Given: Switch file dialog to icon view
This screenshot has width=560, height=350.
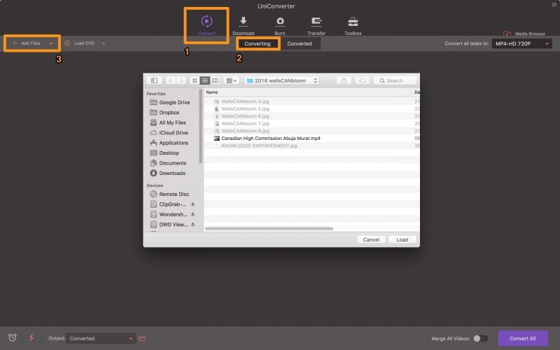Looking at the screenshot, I should (195, 80).
